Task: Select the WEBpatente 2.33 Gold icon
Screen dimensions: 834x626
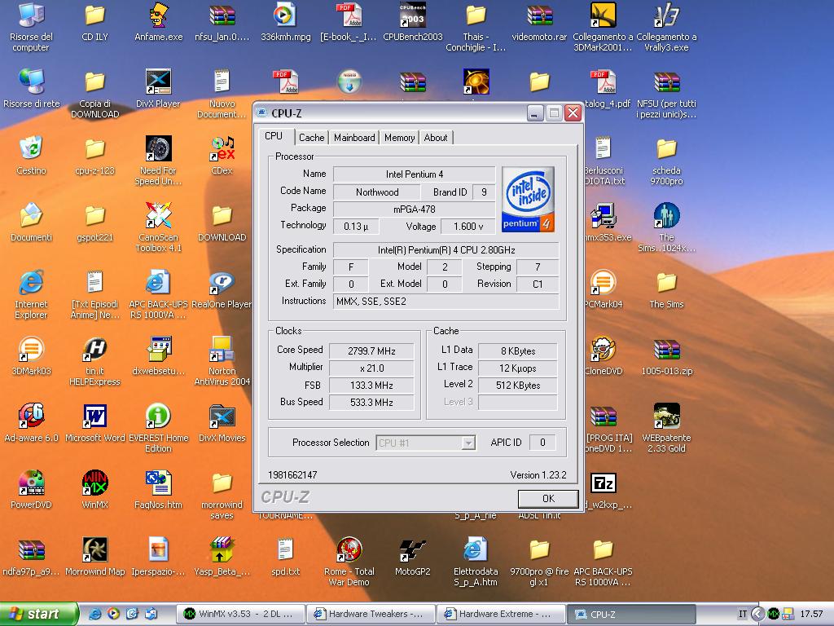Action: (x=666, y=428)
